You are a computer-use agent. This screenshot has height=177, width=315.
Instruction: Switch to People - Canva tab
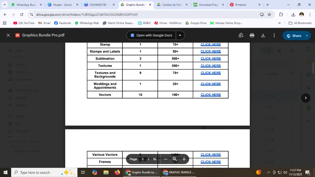(x=62, y=5)
